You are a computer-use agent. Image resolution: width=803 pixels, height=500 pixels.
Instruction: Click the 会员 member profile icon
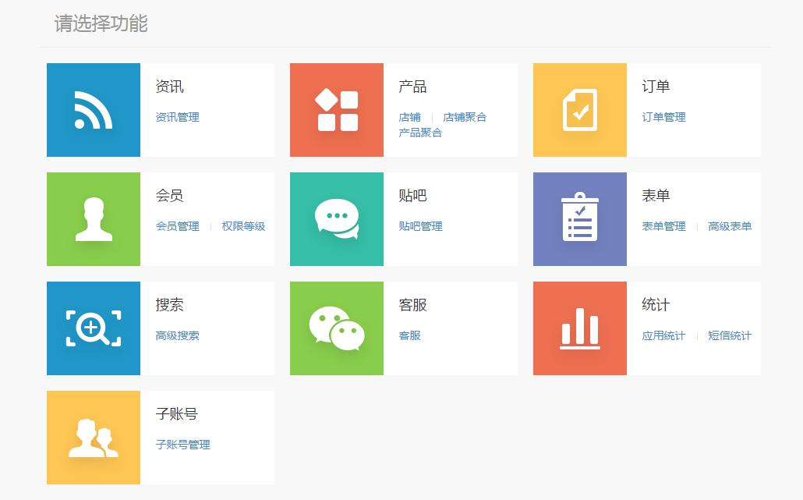coord(93,218)
